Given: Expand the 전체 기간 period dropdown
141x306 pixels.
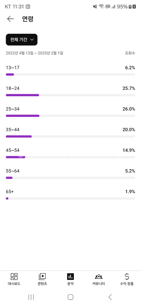Looking at the screenshot, I should pos(22,40).
